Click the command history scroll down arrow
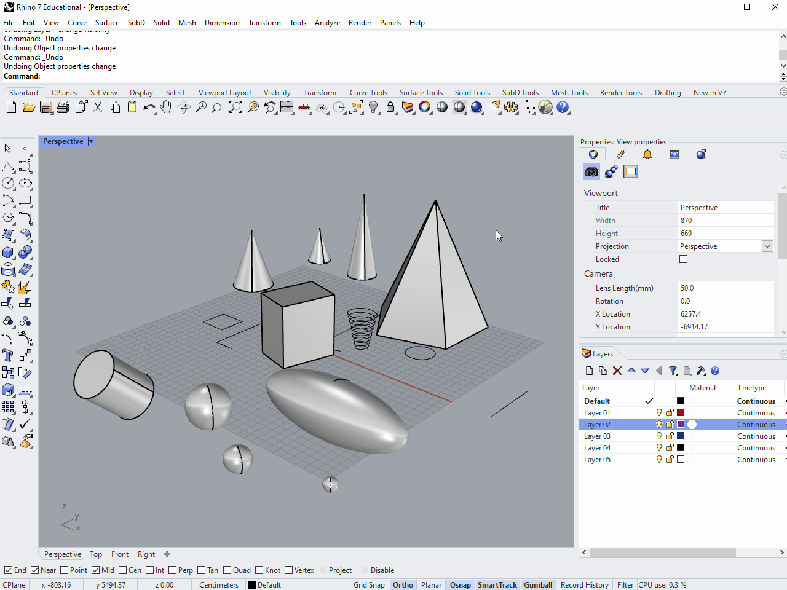 [x=783, y=66]
